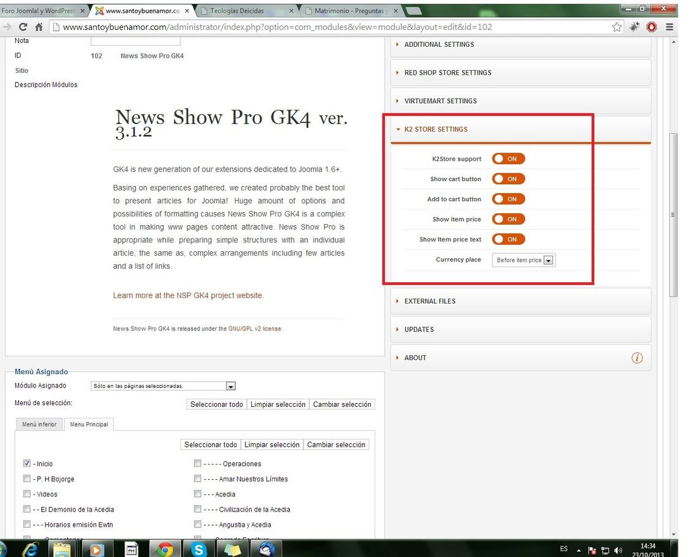Open Skype from the taskbar
This screenshot has height=557, width=696.
(x=199, y=549)
